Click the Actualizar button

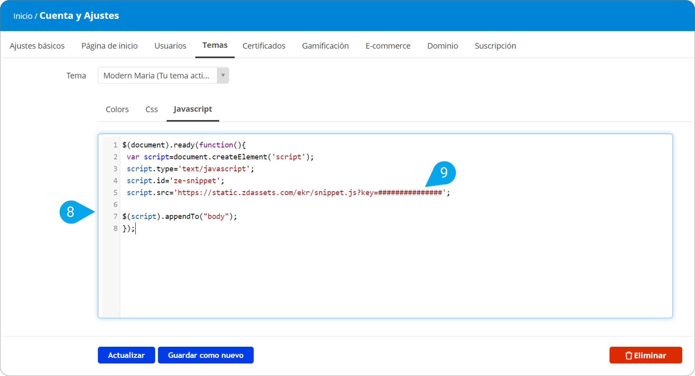tap(127, 355)
